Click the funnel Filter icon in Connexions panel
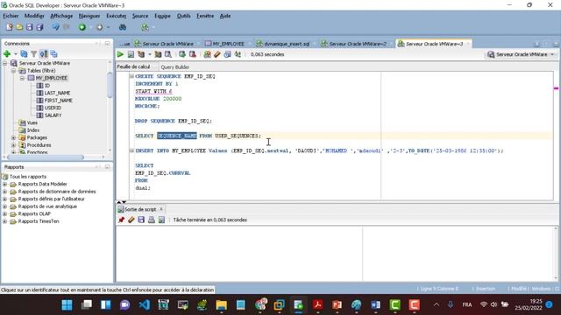 [x=33, y=54]
